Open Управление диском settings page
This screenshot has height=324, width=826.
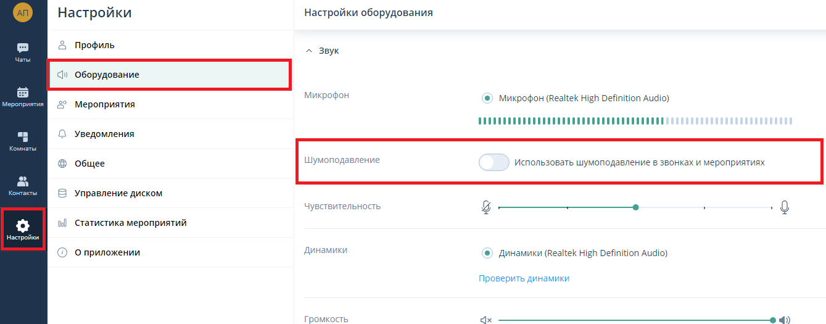tap(170, 193)
